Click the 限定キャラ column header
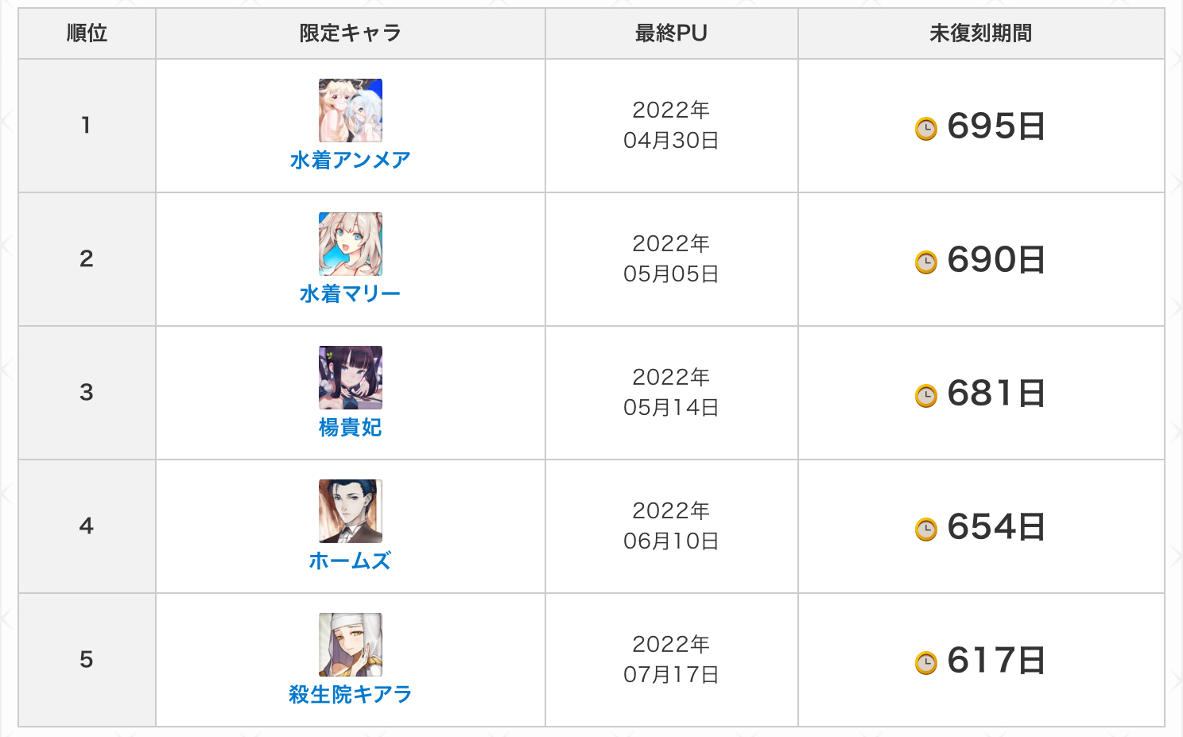 (351, 33)
